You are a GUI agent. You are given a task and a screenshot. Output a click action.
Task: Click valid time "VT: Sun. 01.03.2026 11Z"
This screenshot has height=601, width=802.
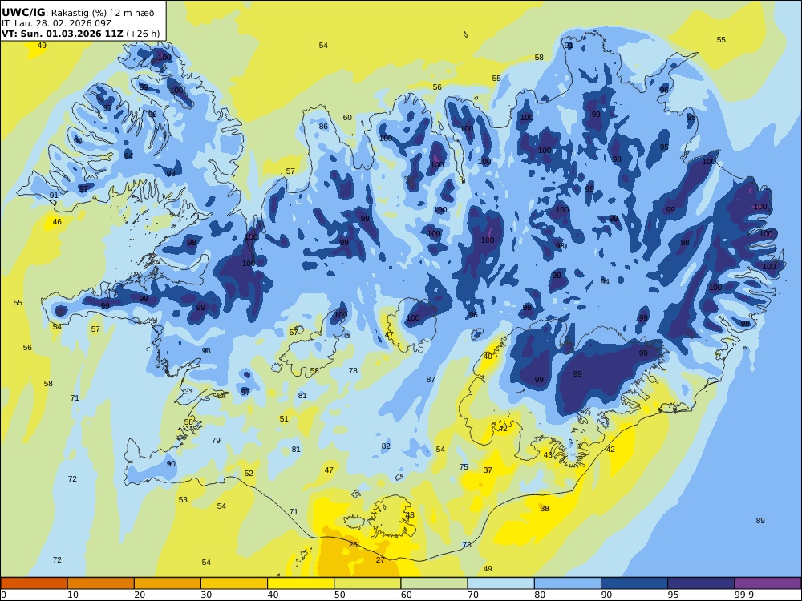(x=63, y=34)
